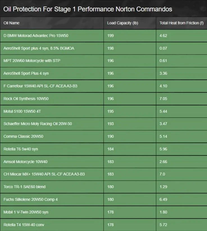Screen dimensions: 207x231
Task: Click Comma Classic 20W50 entry
Action: (x=23, y=136)
